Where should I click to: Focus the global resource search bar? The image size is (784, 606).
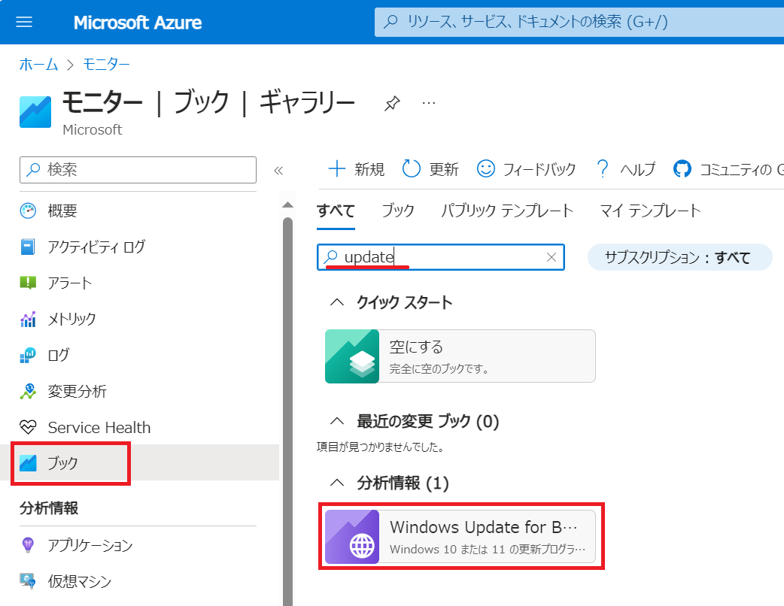(x=579, y=22)
